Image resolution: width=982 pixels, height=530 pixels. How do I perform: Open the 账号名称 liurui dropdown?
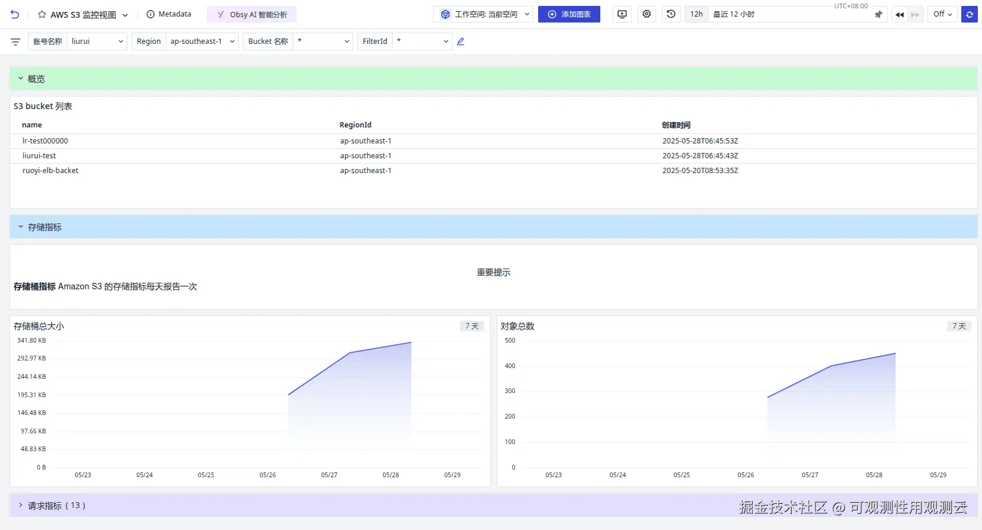pos(78,41)
